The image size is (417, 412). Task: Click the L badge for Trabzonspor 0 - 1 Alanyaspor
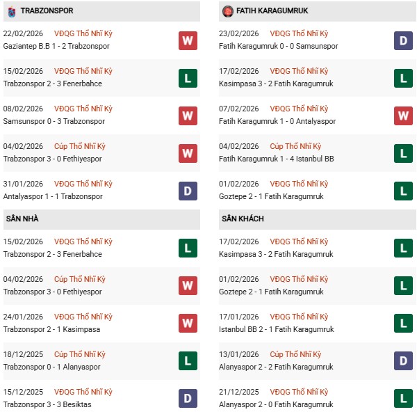[x=187, y=361]
